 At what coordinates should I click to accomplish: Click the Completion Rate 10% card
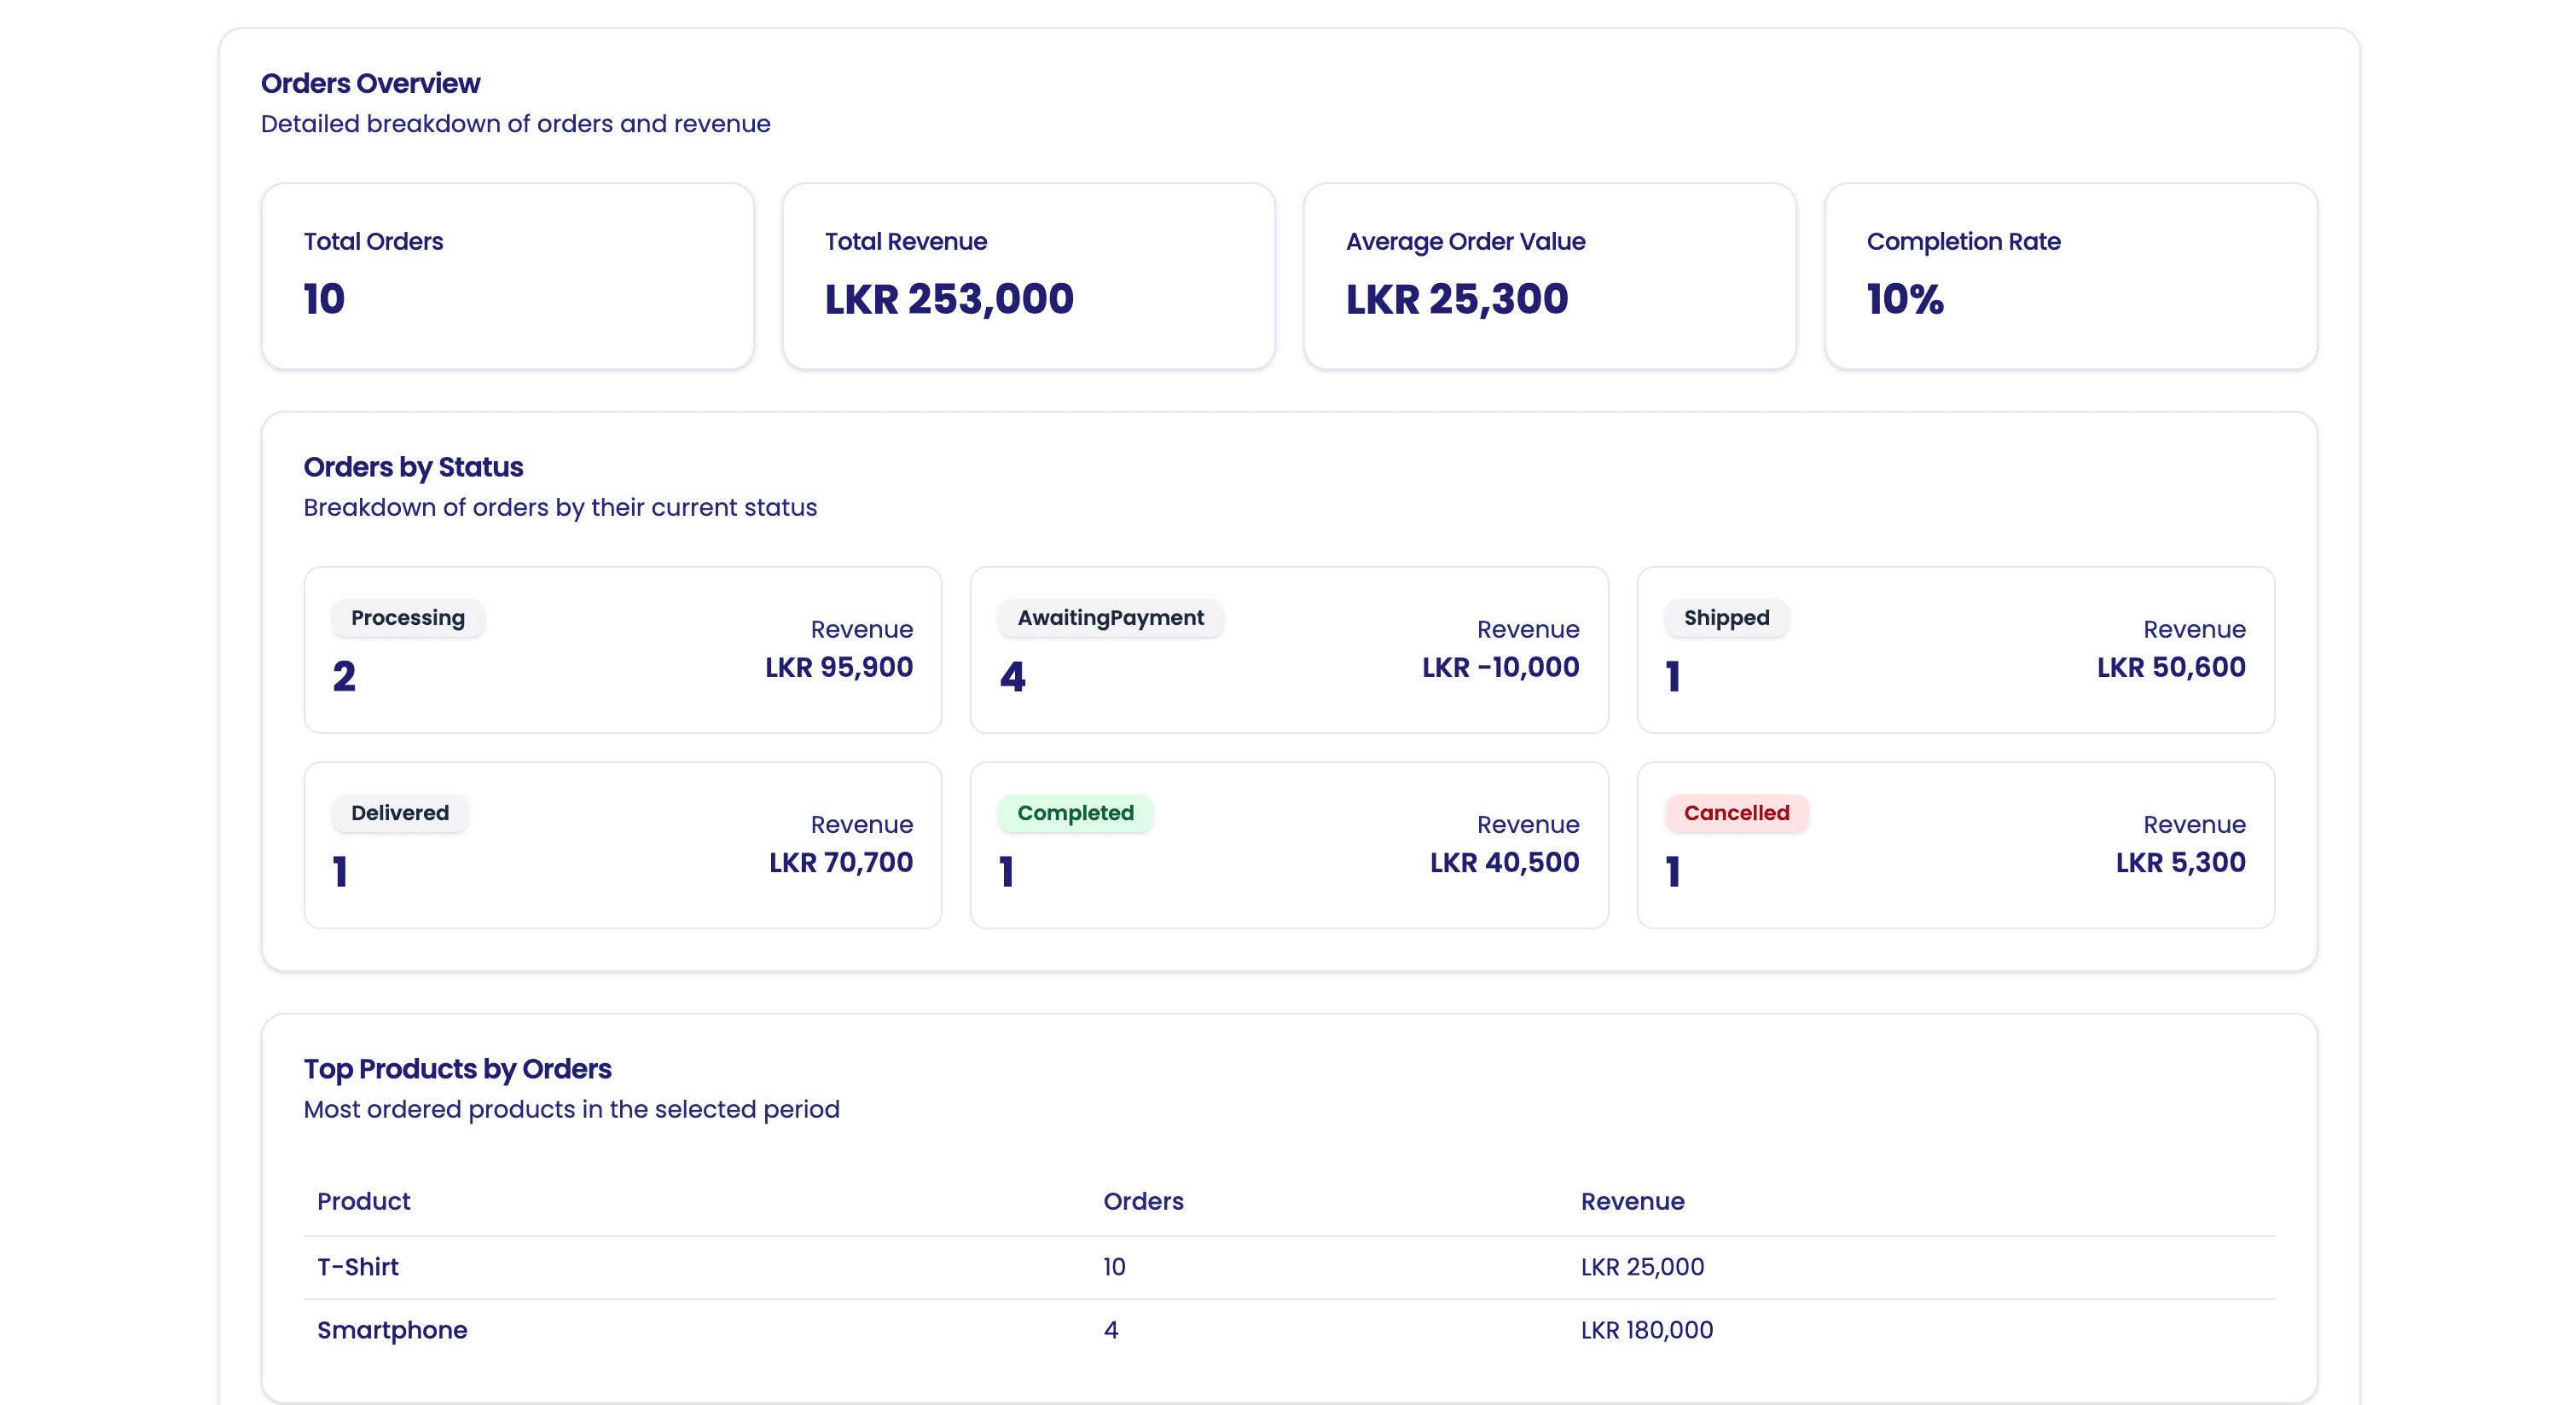pyautogui.click(x=2070, y=276)
